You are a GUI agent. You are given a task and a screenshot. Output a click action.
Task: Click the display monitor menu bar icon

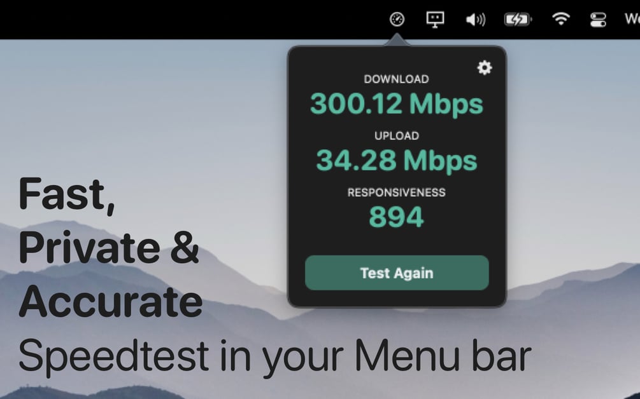(x=435, y=20)
